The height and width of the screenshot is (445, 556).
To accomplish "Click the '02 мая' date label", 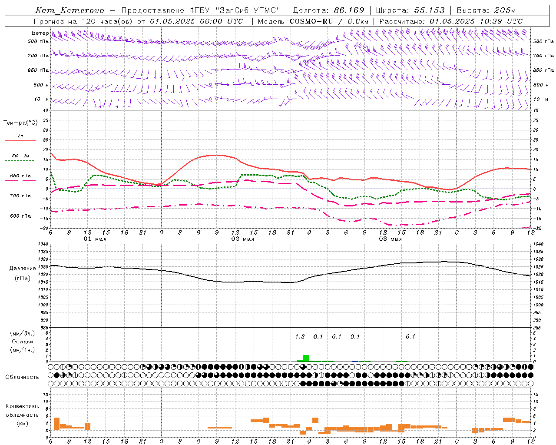I will tap(243, 239).
